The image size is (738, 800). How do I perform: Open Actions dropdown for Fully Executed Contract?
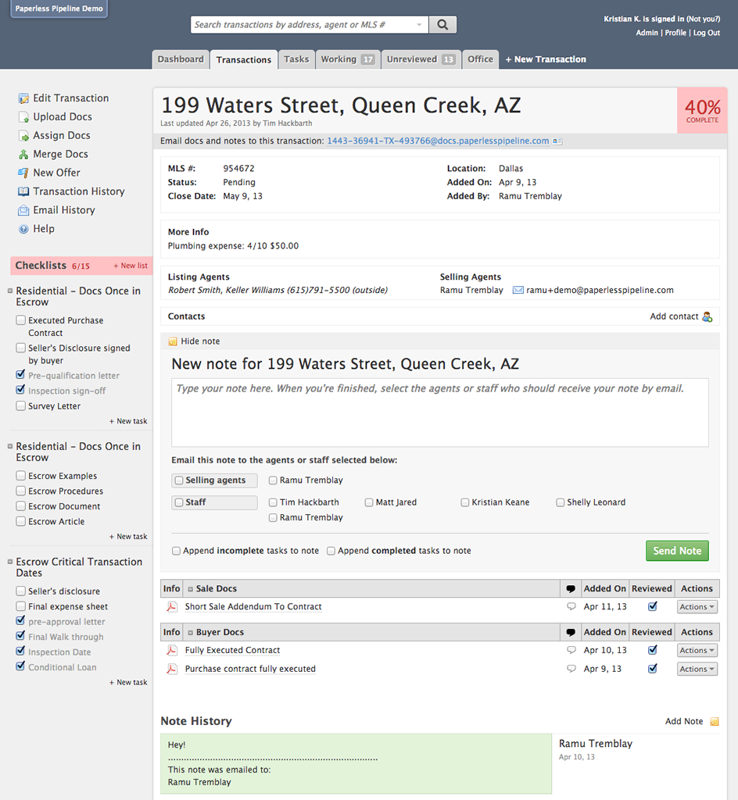pyautogui.click(x=697, y=651)
